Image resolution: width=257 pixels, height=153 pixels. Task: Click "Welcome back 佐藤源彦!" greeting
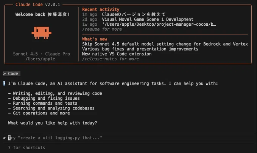[43, 14]
